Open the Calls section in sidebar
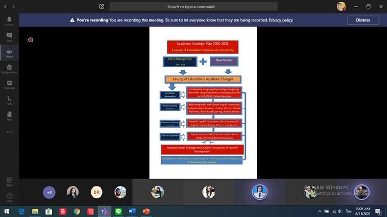The image size is (387, 217). (x=9, y=100)
